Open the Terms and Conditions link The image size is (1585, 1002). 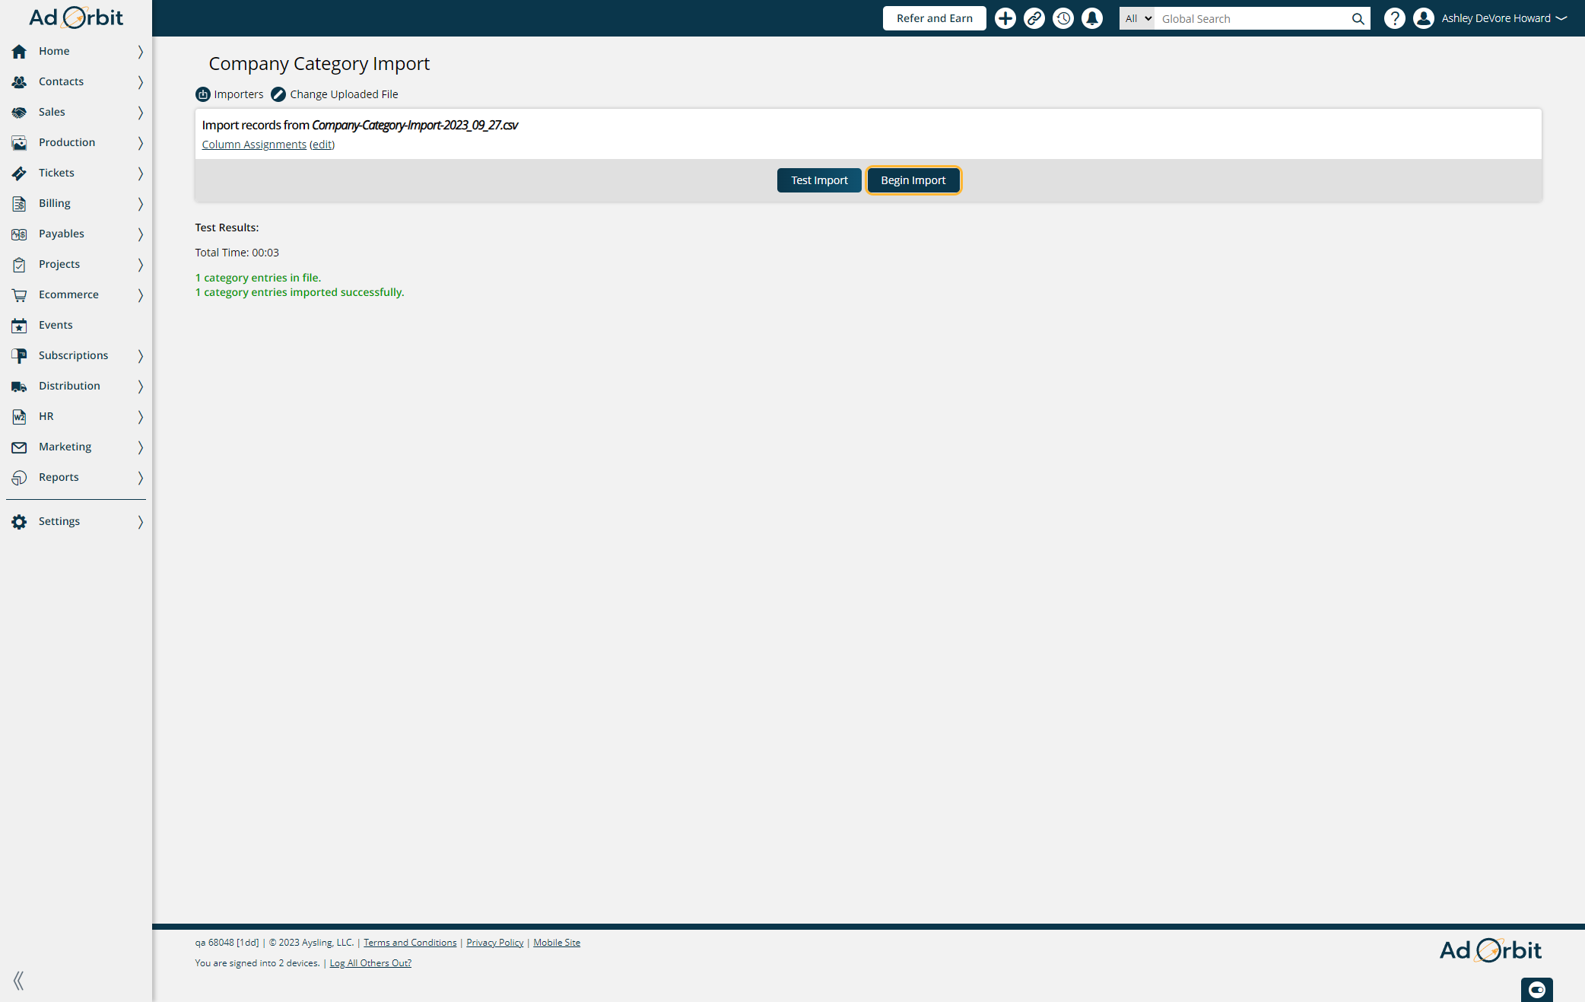[x=410, y=943]
